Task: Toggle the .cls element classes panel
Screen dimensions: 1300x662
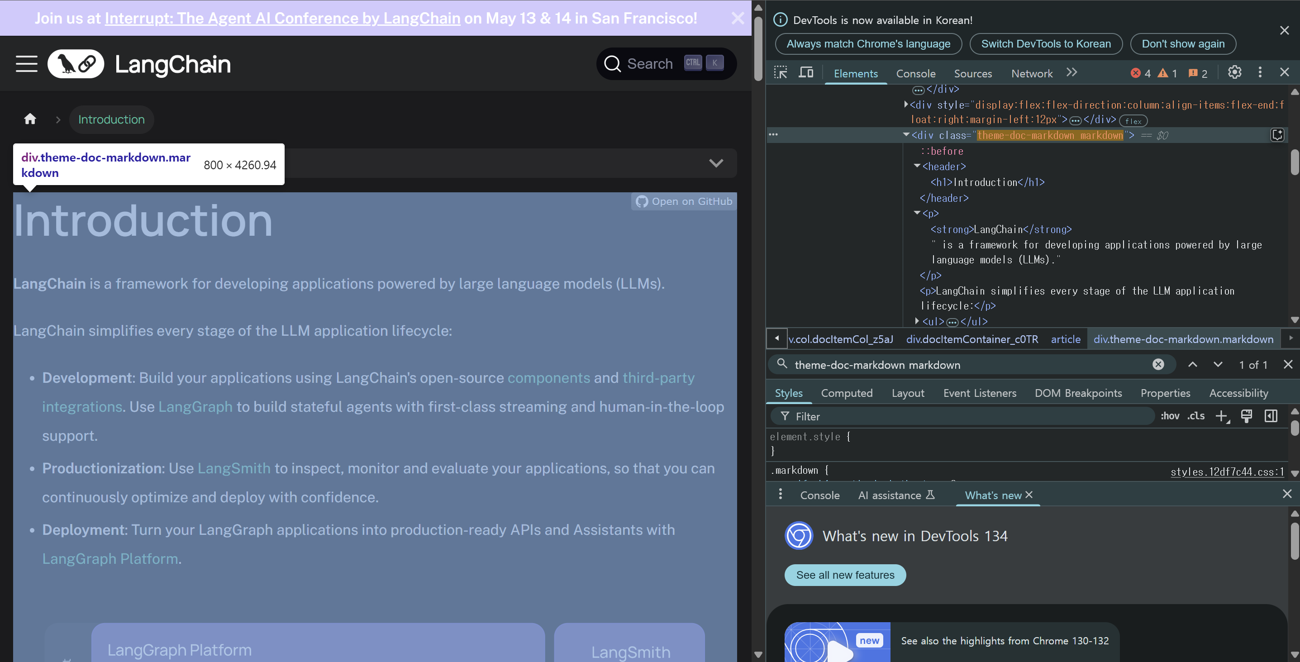Action: (x=1195, y=416)
